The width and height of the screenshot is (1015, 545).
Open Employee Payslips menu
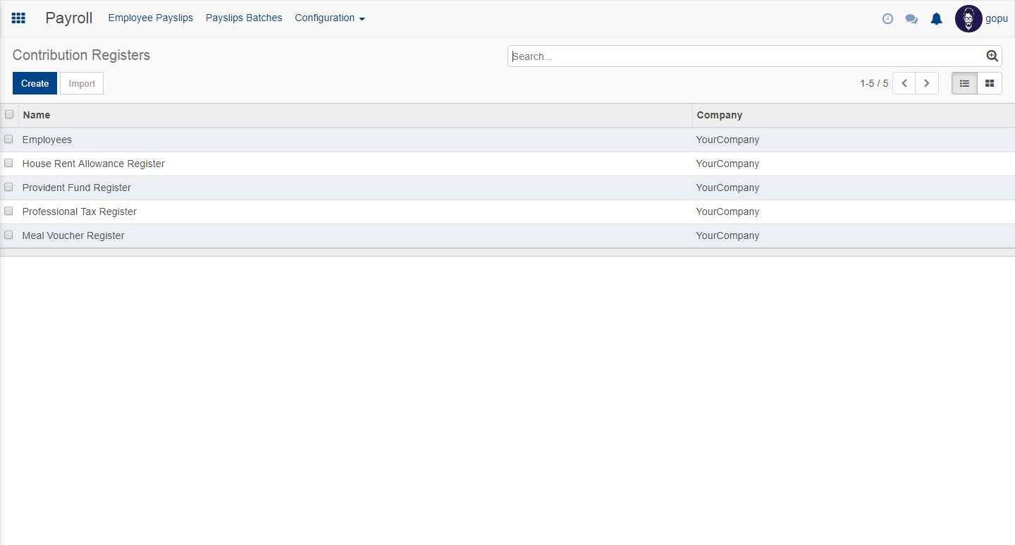[x=150, y=18]
